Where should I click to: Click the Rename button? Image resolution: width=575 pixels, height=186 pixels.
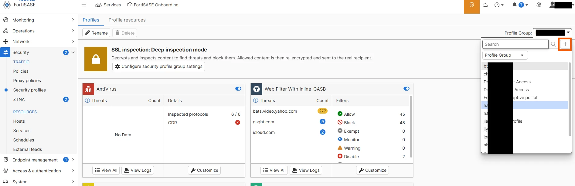pos(96,33)
